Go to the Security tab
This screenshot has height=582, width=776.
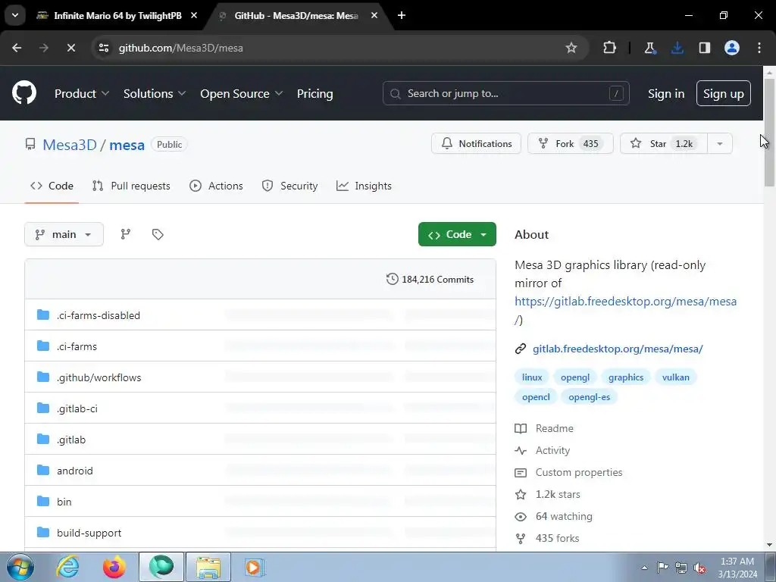(289, 186)
